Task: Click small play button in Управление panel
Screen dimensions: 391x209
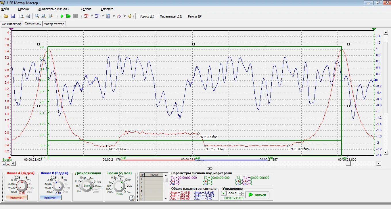Action: pyautogui.click(x=223, y=193)
